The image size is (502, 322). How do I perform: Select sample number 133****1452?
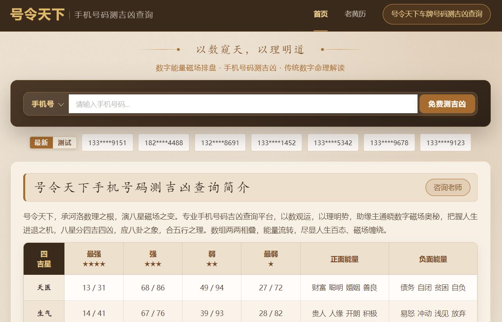pos(277,143)
